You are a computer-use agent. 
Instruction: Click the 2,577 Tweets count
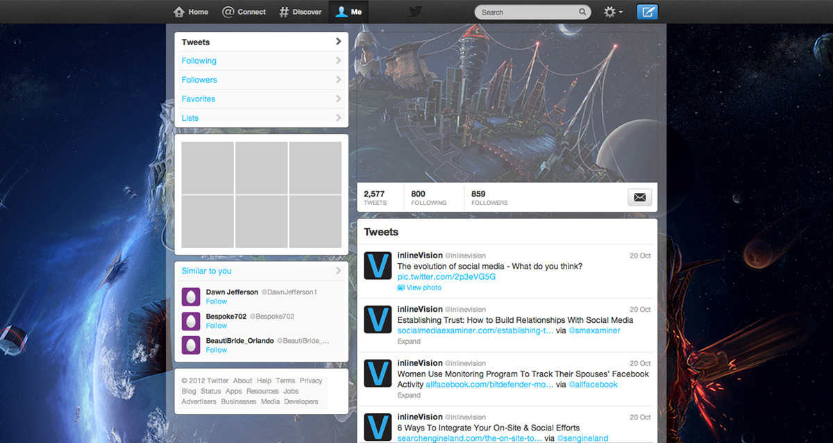(376, 198)
